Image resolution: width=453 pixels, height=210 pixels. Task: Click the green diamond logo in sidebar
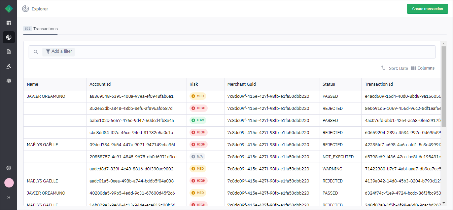(9, 9)
